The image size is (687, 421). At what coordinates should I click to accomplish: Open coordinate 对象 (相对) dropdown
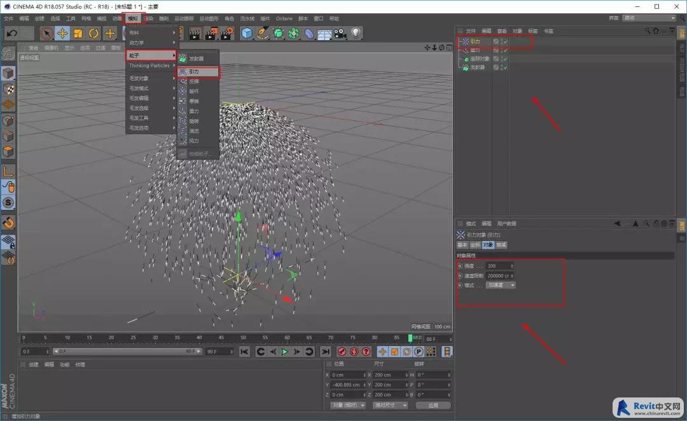pos(348,405)
